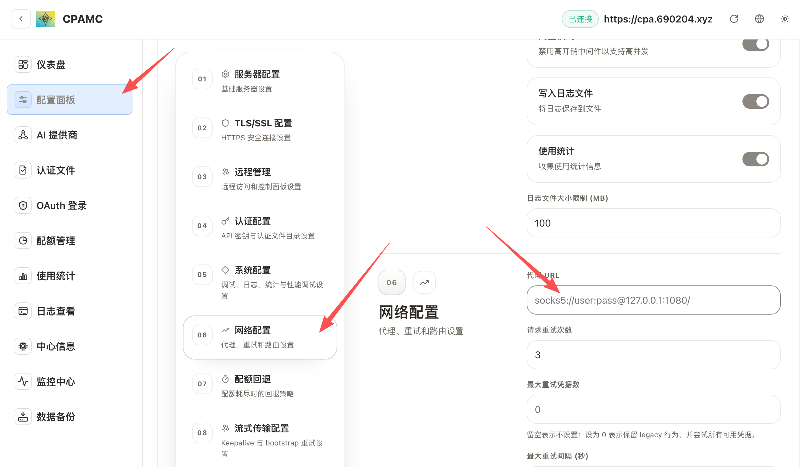Viewport: 802px width, 467px height.
Task: Click the diamond icon beside 系统配置
Action: pos(225,270)
